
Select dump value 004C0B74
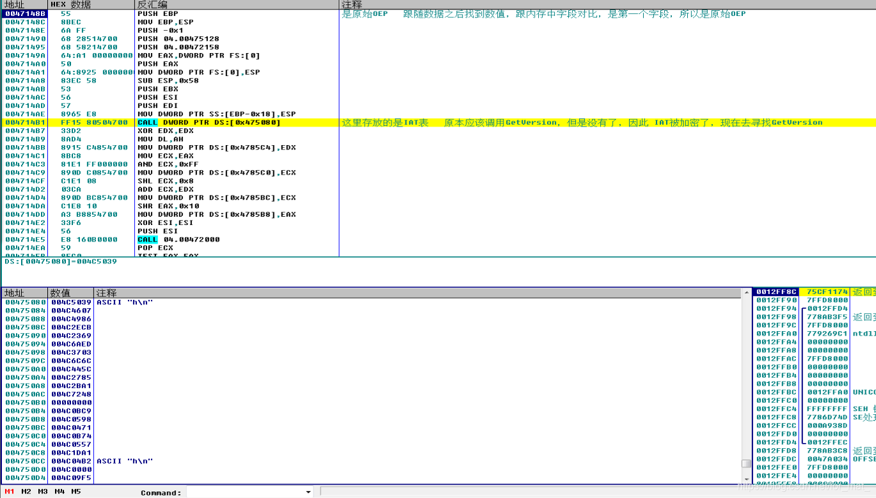pos(71,435)
